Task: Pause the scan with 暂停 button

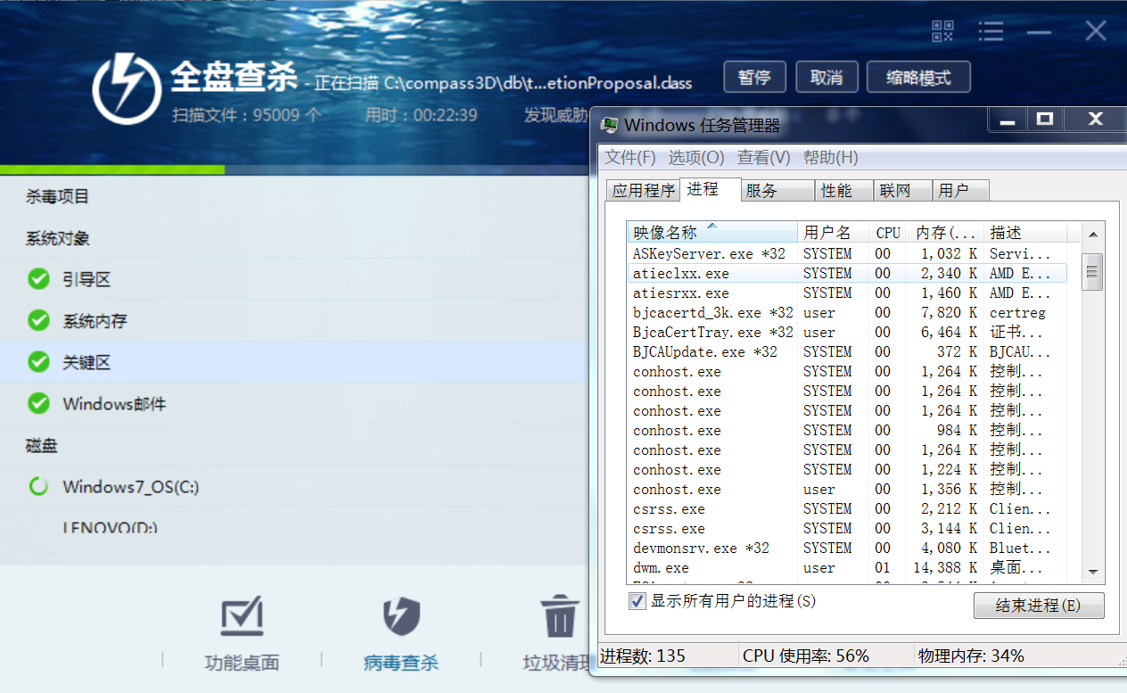Action: pos(754,78)
